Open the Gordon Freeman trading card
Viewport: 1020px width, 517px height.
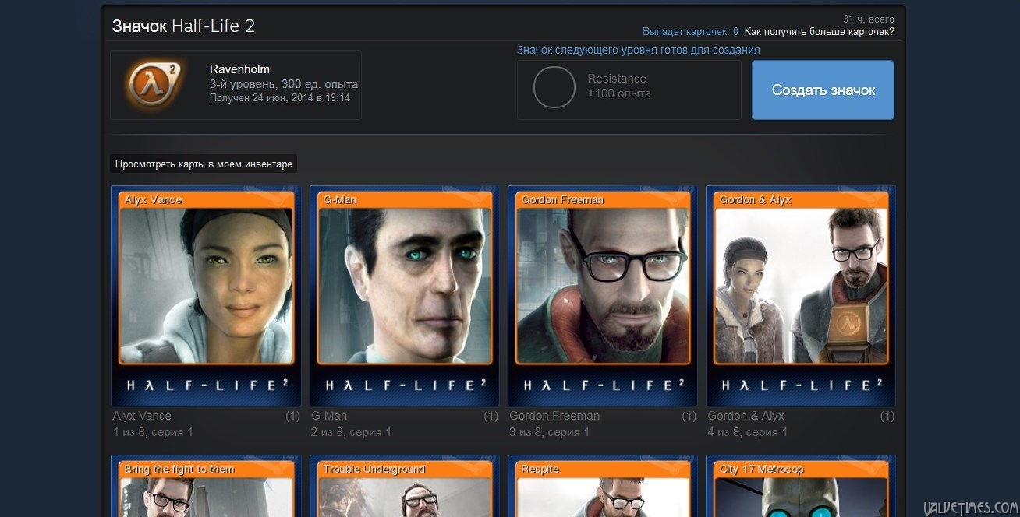click(602, 296)
